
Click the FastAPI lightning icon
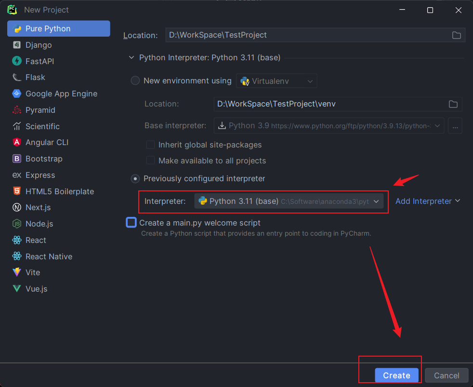17,61
